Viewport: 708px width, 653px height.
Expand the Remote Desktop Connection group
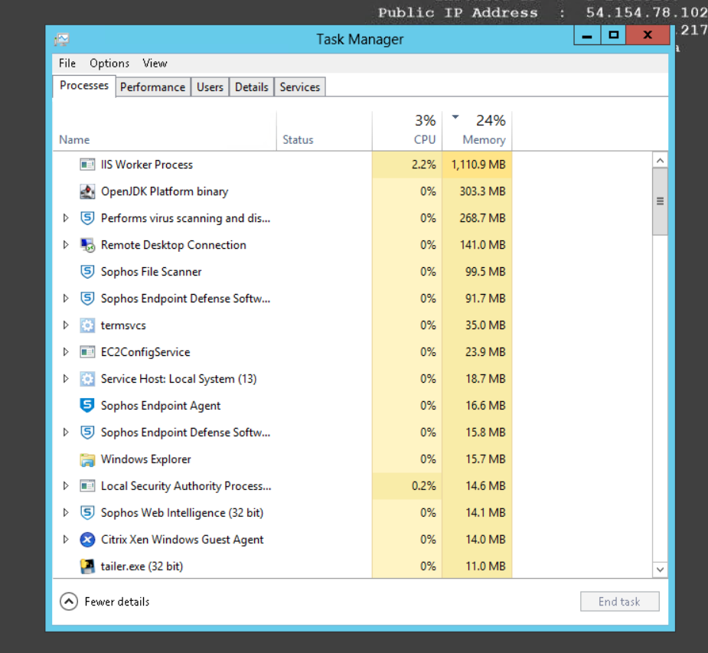coord(66,245)
